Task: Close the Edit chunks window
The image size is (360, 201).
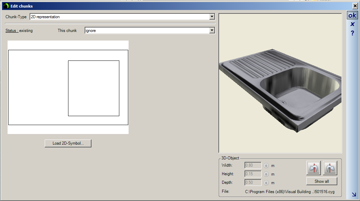Action: (x=355, y=6)
